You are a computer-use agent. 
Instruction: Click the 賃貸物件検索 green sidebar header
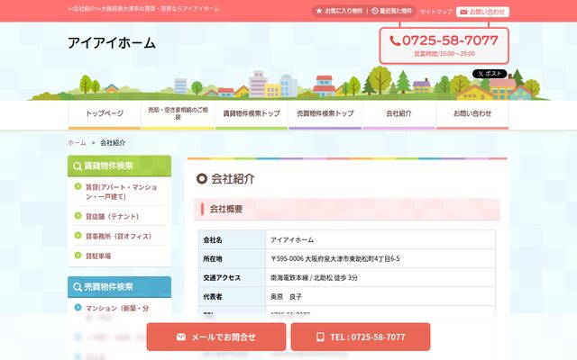[120, 166]
